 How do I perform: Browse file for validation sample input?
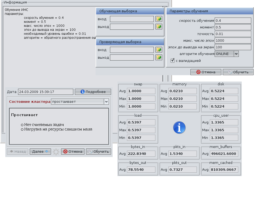click(159, 50)
